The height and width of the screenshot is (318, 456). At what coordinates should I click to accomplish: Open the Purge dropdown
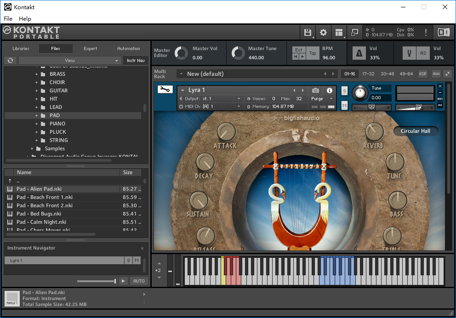(322, 99)
